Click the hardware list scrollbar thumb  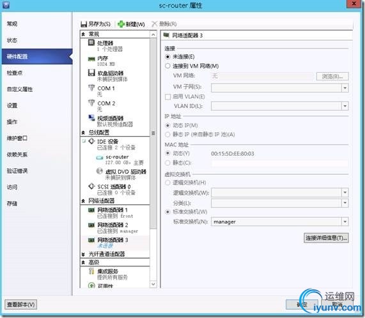153,133
